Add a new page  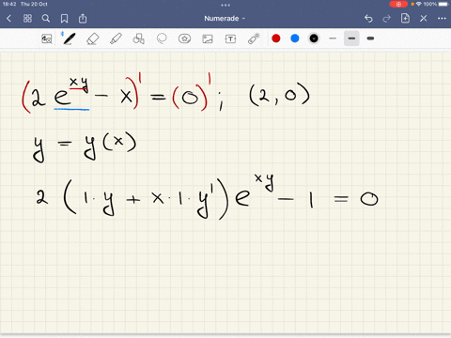(x=405, y=18)
